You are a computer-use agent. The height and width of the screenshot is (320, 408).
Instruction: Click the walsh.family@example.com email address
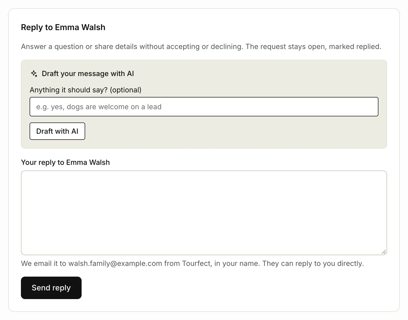(x=115, y=264)
